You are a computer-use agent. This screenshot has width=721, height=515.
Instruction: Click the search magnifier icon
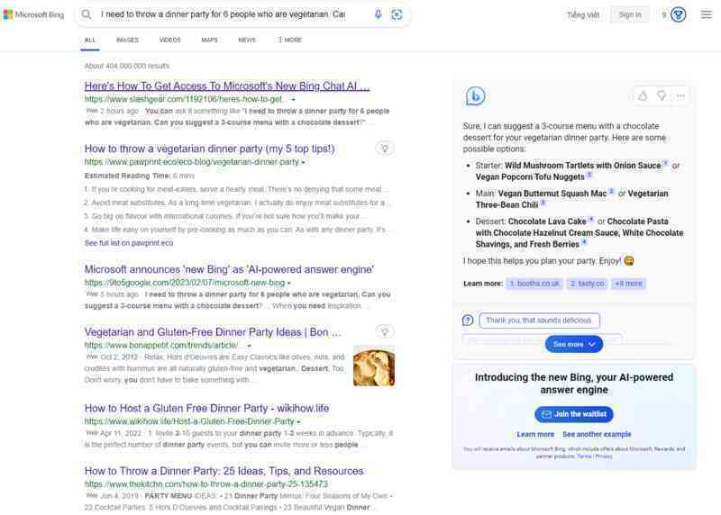(87, 14)
